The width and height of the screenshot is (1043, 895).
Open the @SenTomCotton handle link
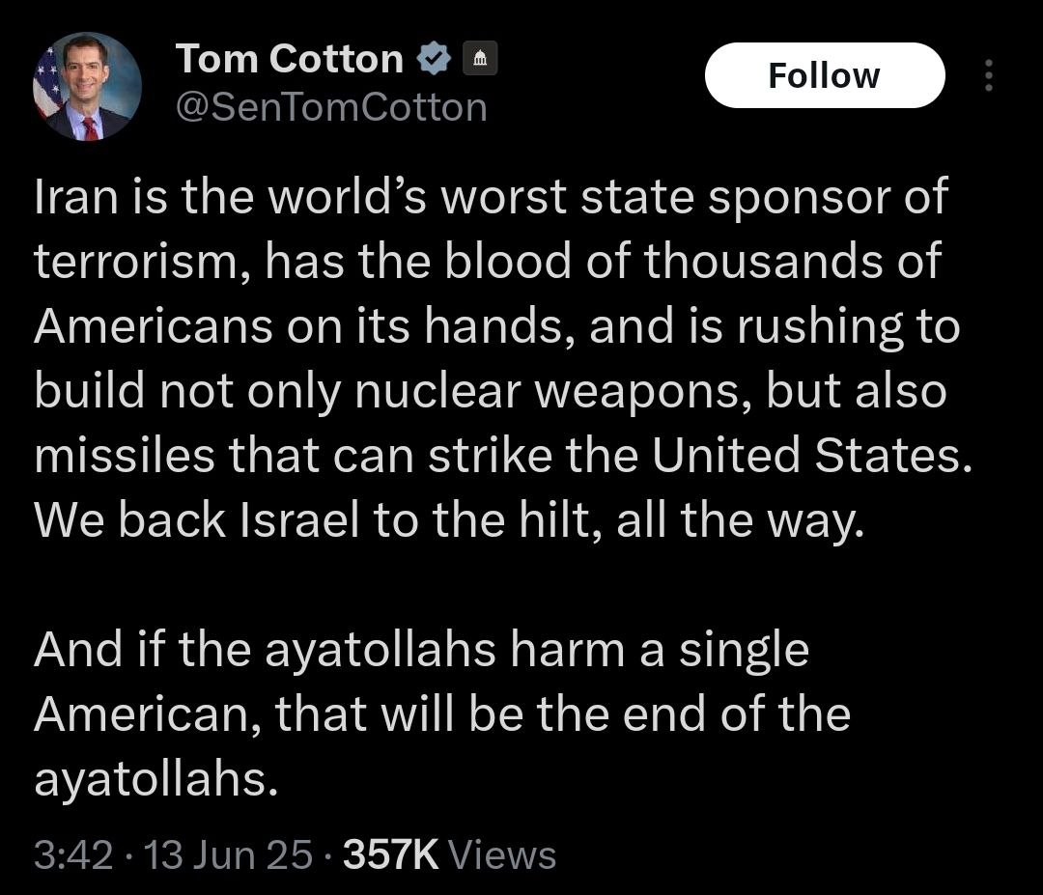330,106
